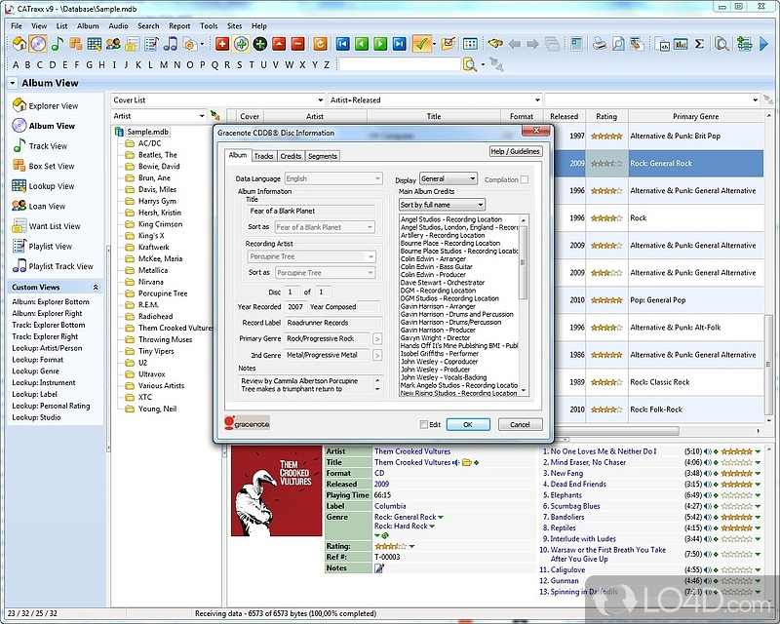Screen dimensions: 780x624
Task: Open Loan View from sidebar
Action: point(47,206)
